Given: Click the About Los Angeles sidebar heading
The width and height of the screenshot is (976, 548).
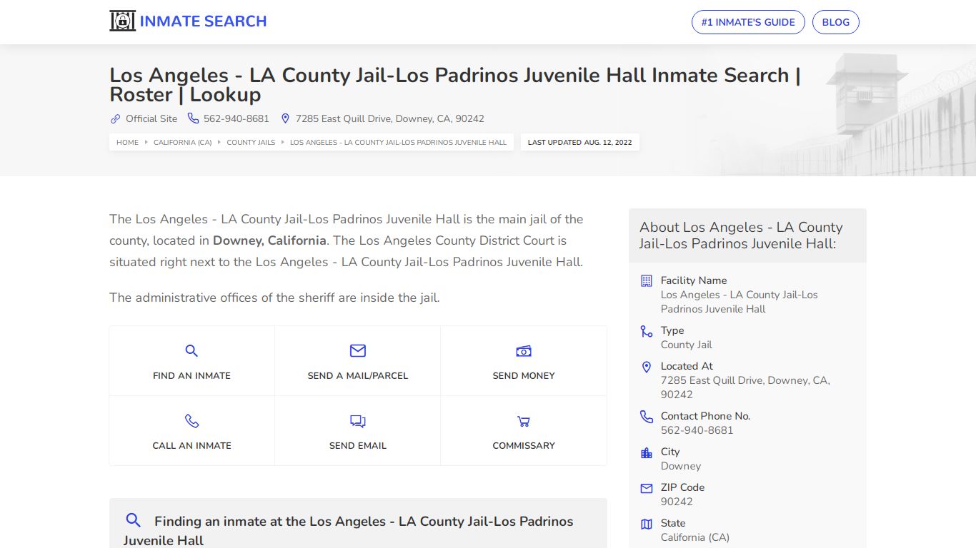Looking at the screenshot, I should click(x=741, y=235).
